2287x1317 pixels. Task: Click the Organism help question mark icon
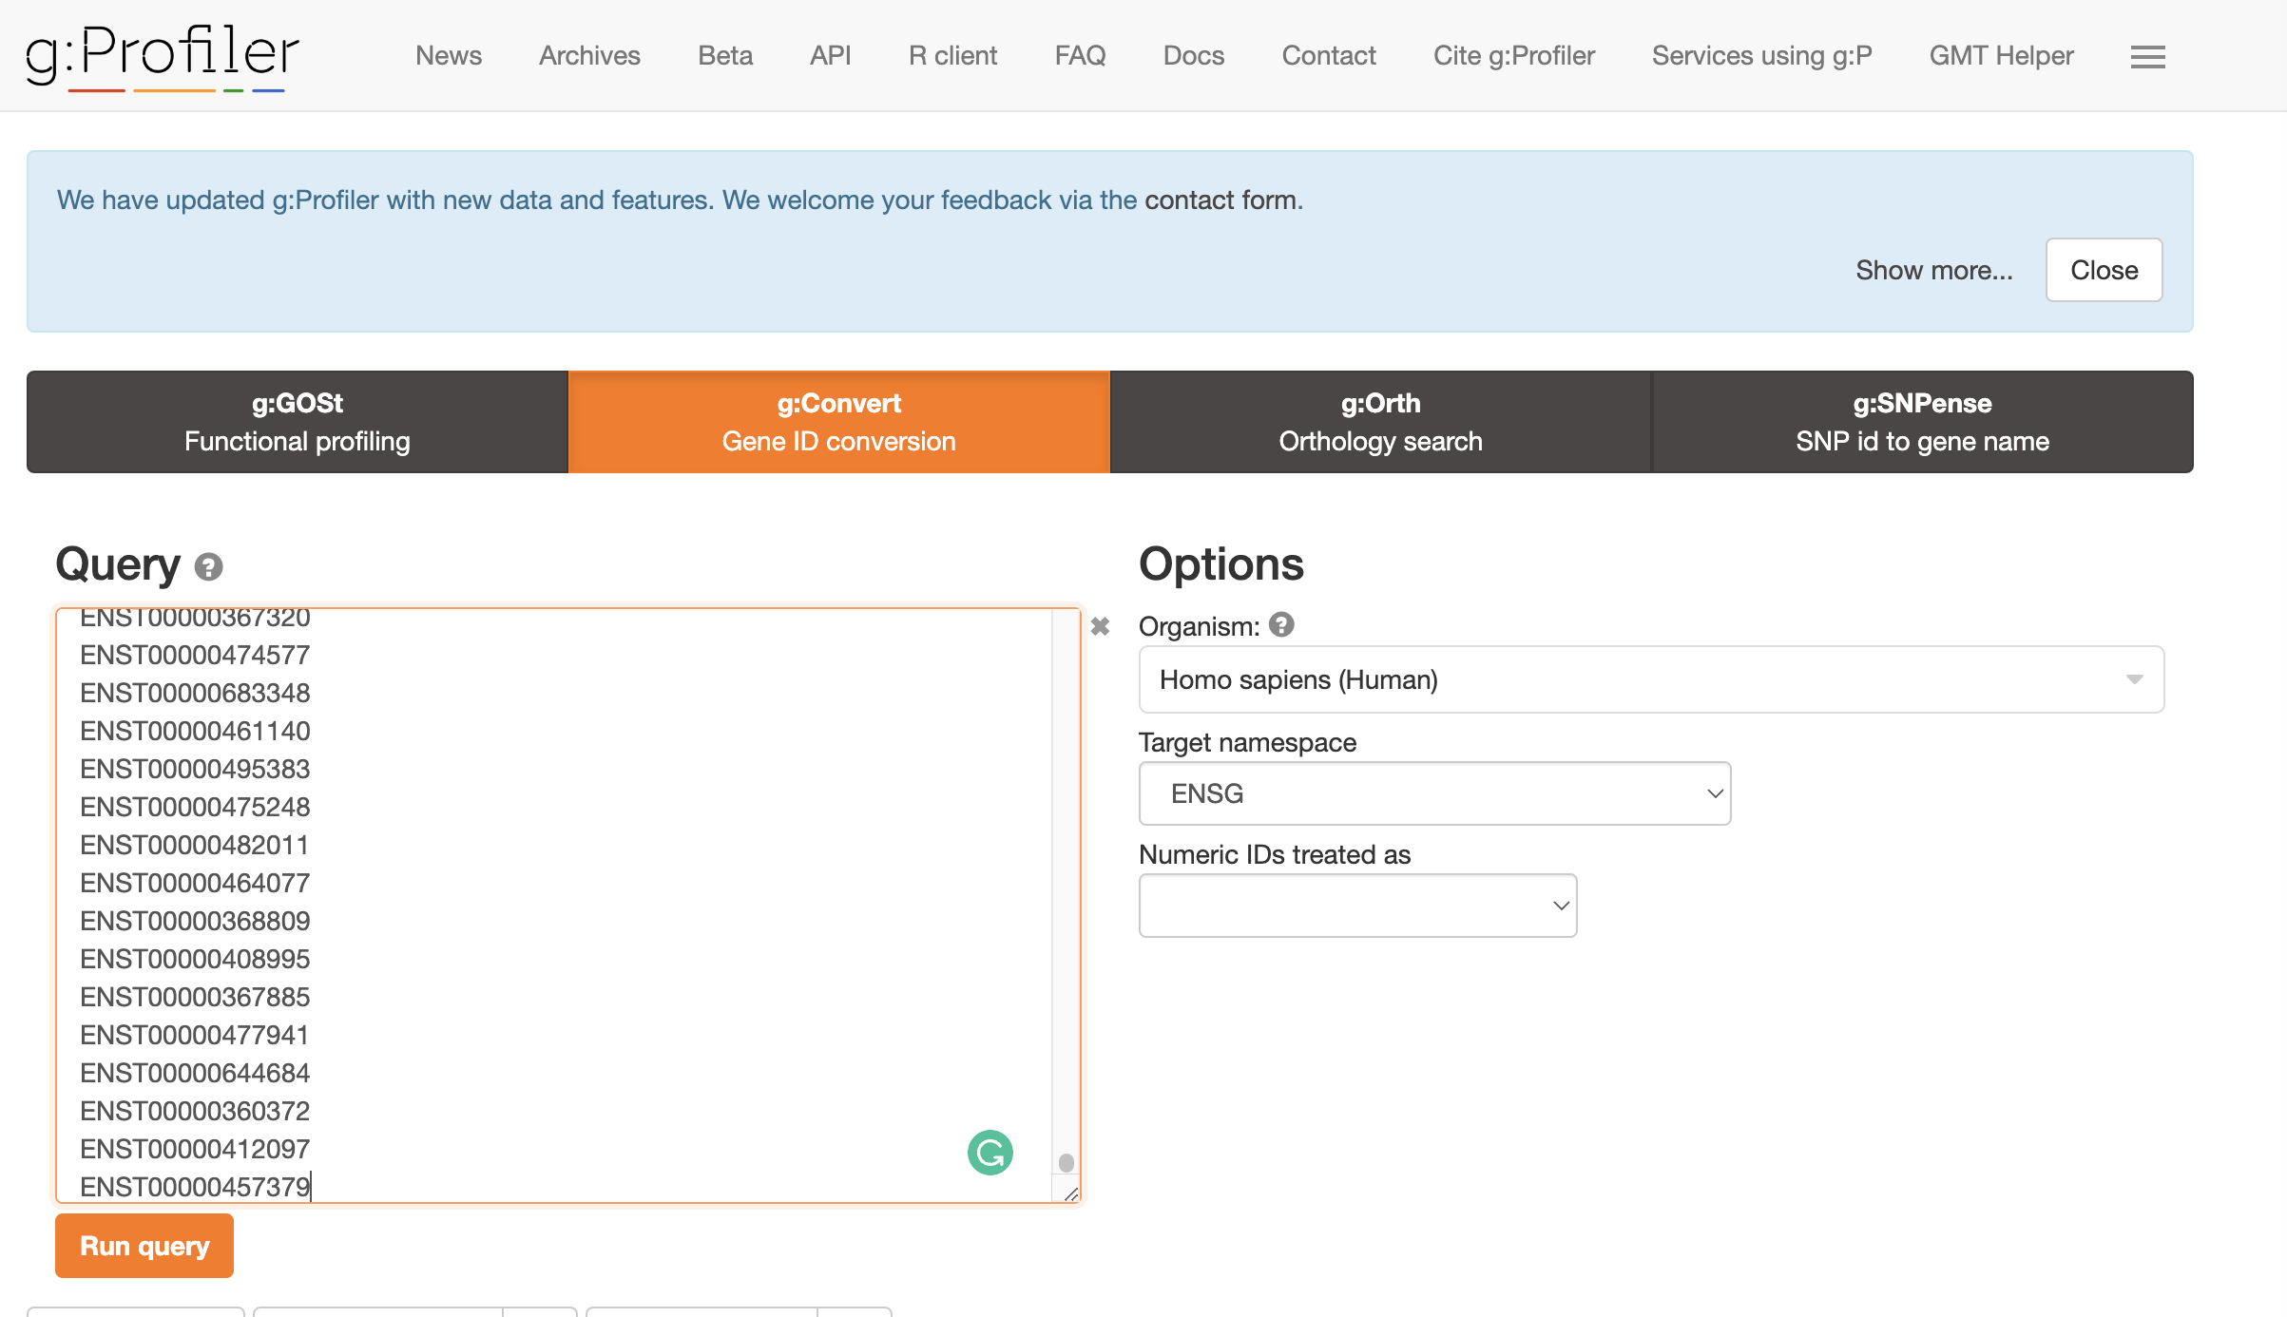point(1281,625)
